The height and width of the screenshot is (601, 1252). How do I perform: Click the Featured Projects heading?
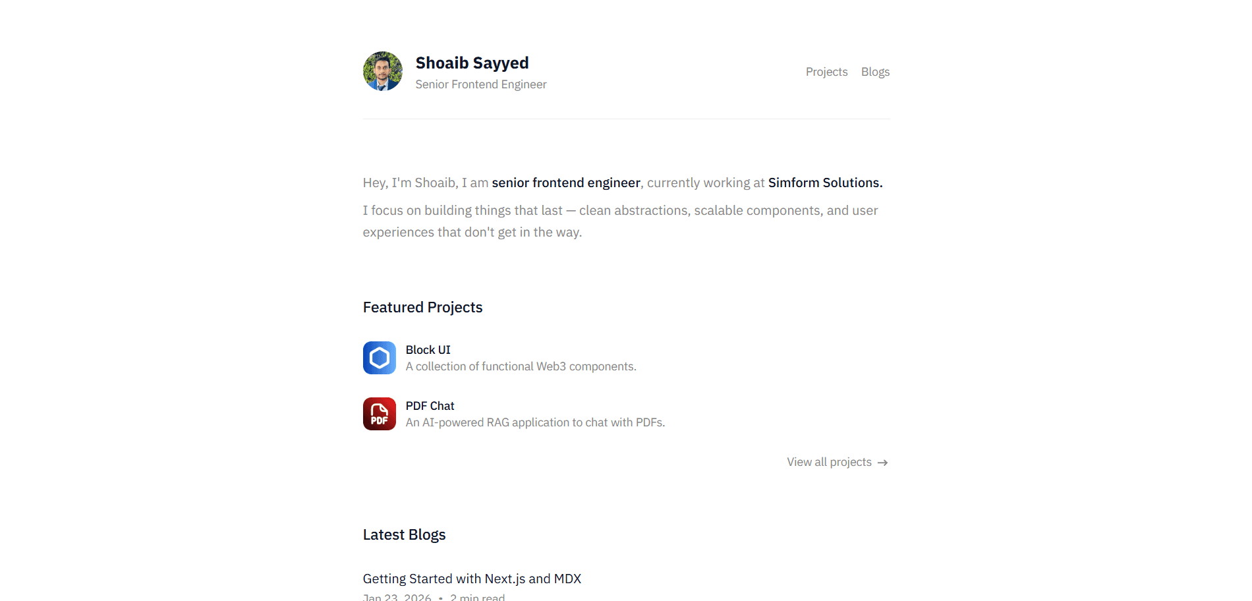(422, 307)
